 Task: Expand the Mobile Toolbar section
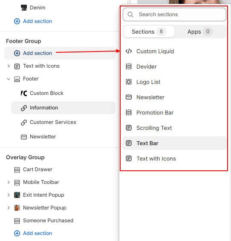[x=9, y=182]
